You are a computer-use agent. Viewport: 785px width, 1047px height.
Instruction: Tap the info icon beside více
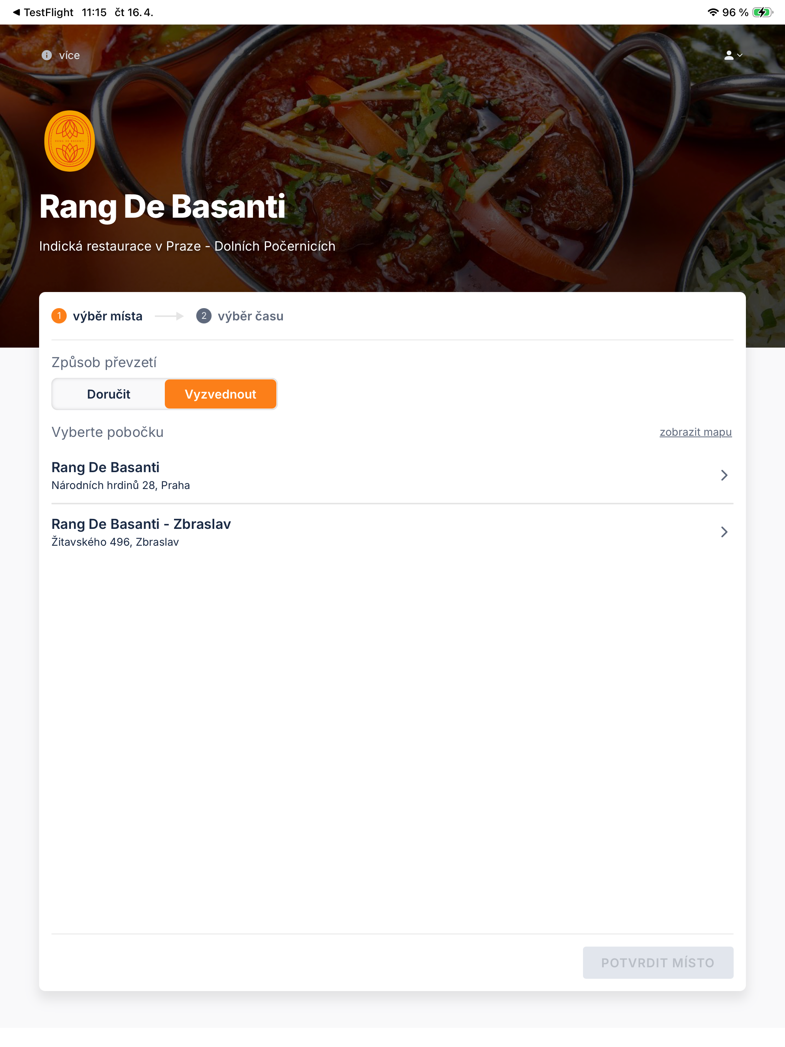click(x=46, y=56)
